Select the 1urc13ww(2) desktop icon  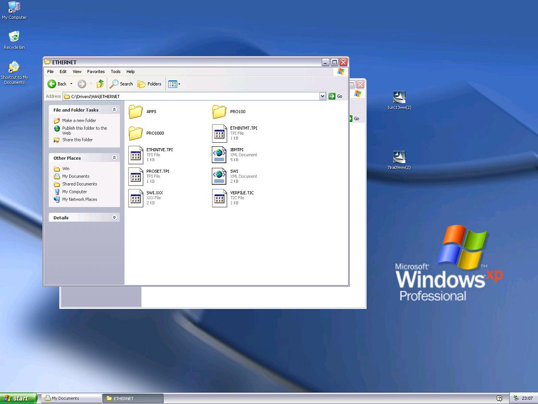click(x=399, y=98)
